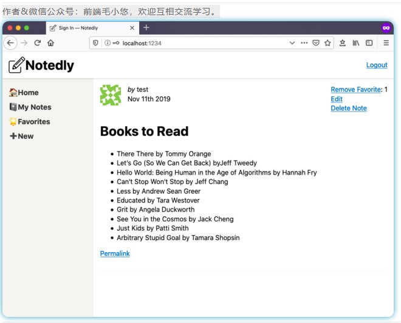Create a New note from the sidebar
Viewport: 401px width, 323px height.
click(x=21, y=136)
